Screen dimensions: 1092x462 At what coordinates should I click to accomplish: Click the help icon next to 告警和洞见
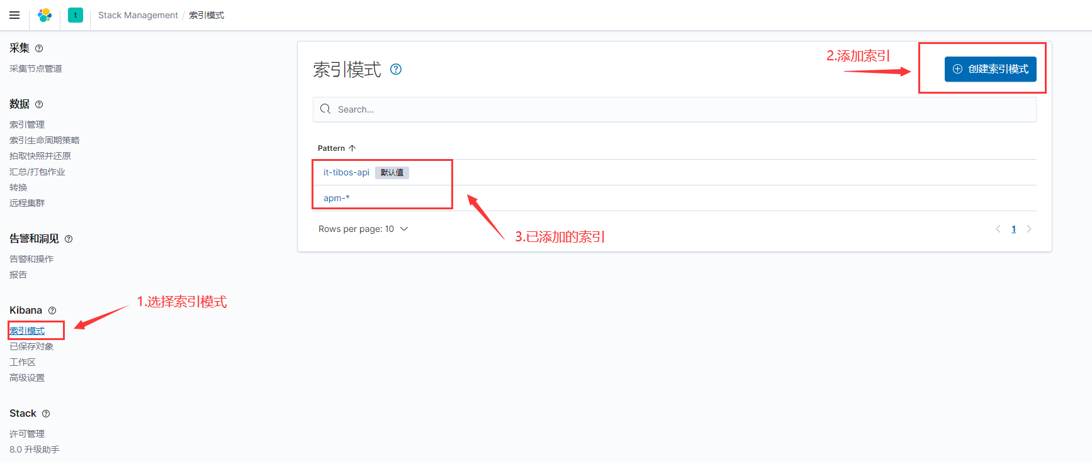coord(69,239)
